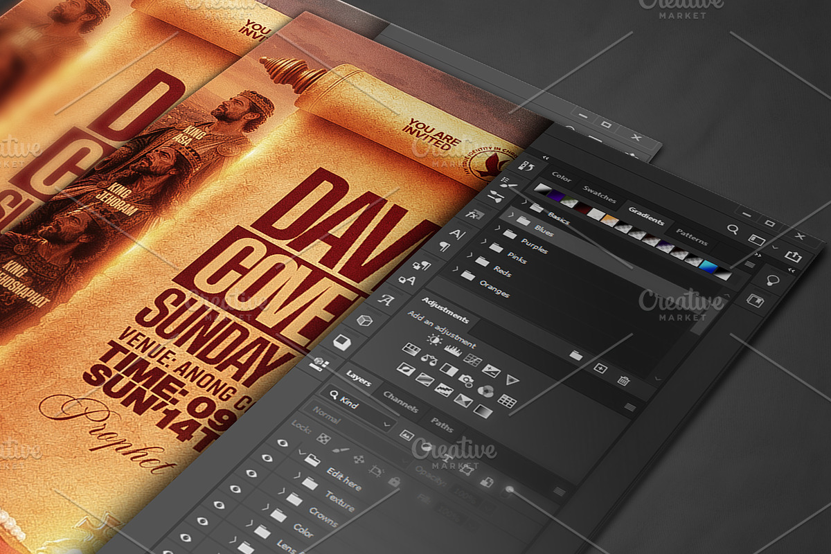Expand the Blues gradient folder
Screen dimensions: 831x554
pyautogui.click(x=510, y=215)
